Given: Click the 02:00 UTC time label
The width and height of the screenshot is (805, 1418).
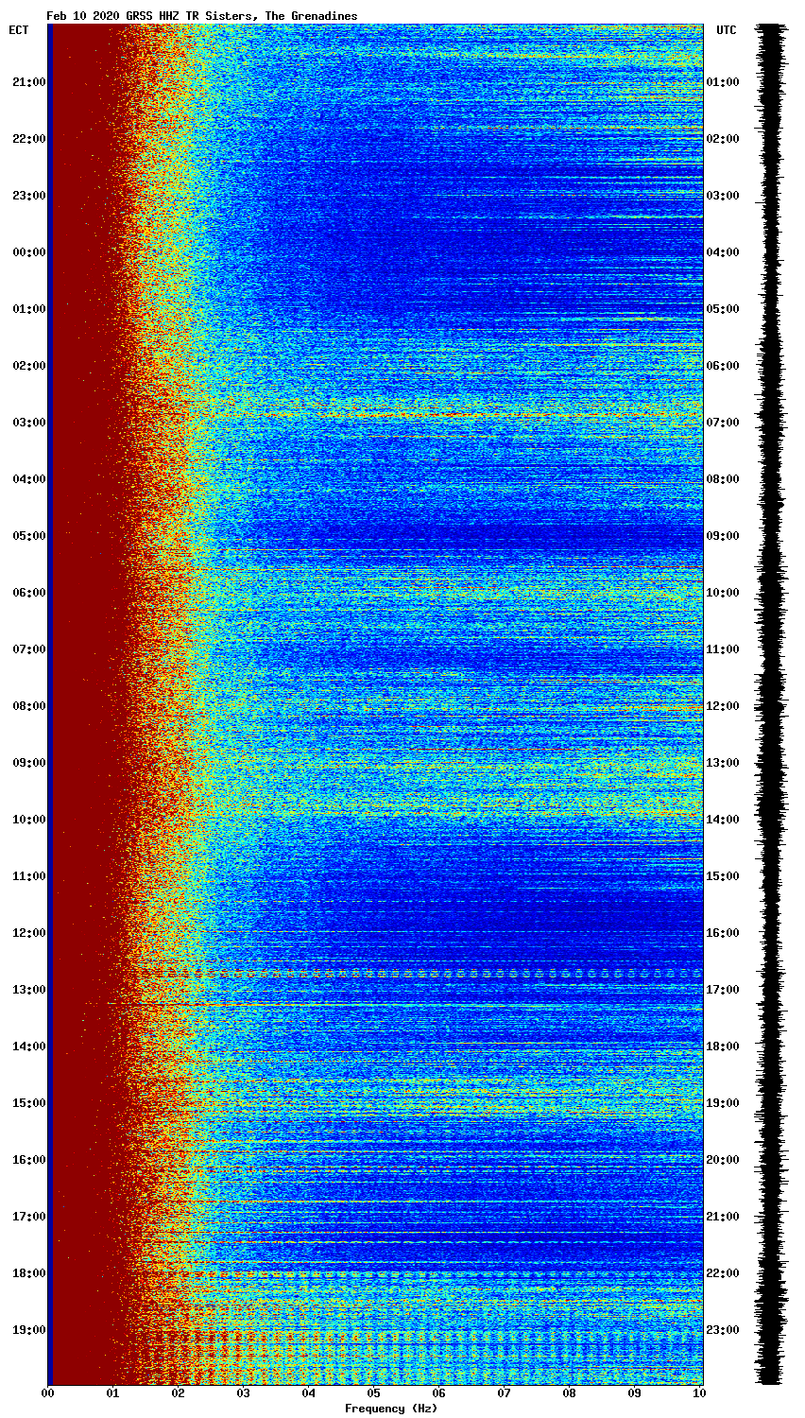Looking at the screenshot, I should [x=723, y=139].
